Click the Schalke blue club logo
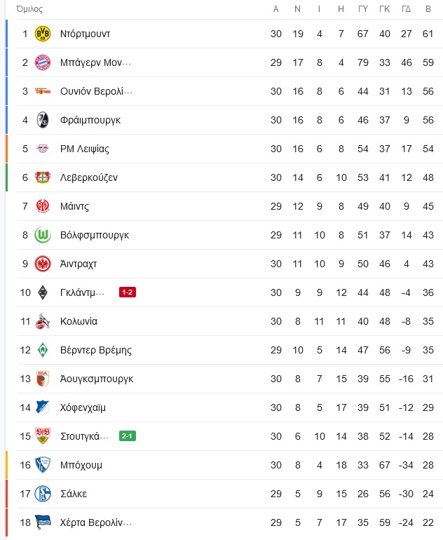 coord(43,494)
